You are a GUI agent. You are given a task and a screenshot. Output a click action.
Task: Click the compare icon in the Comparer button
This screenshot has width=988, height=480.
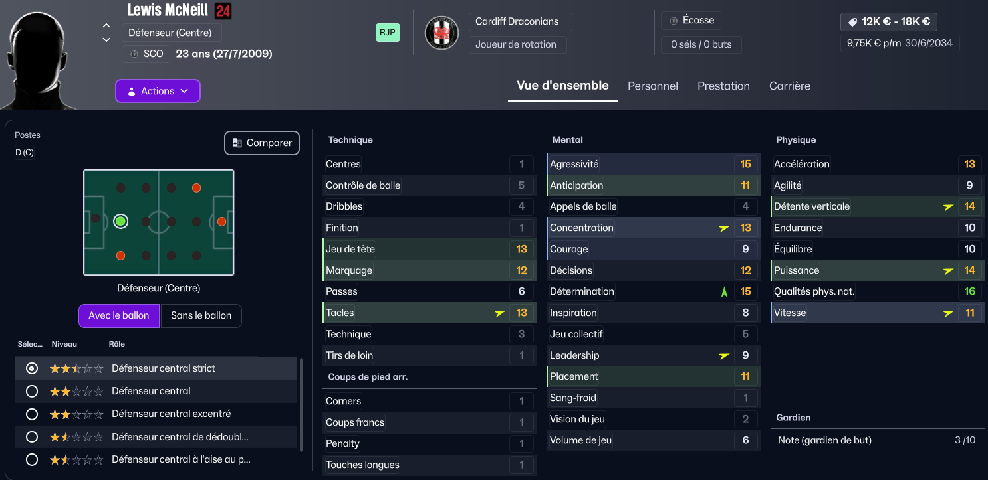click(x=237, y=143)
